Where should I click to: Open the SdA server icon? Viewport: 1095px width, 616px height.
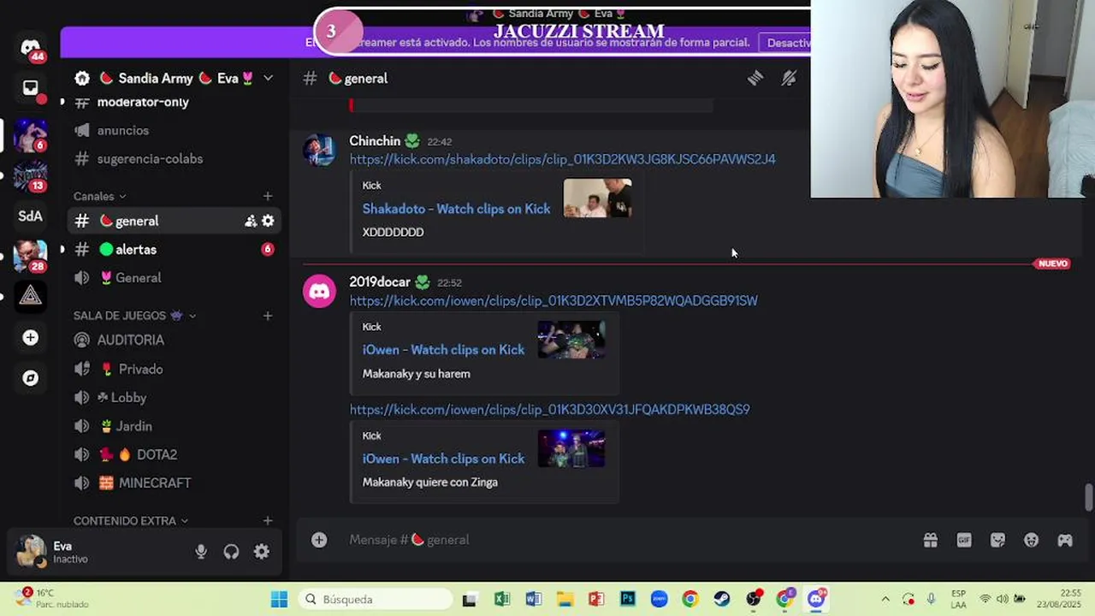(31, 216)
